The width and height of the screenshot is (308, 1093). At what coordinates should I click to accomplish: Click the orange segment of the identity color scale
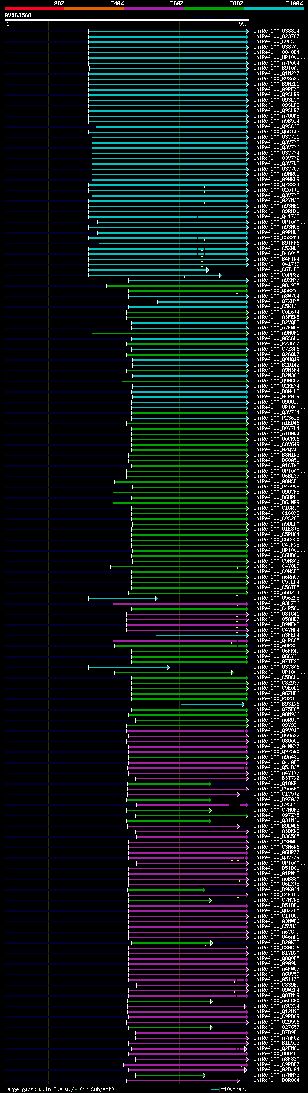pos(94,9)
